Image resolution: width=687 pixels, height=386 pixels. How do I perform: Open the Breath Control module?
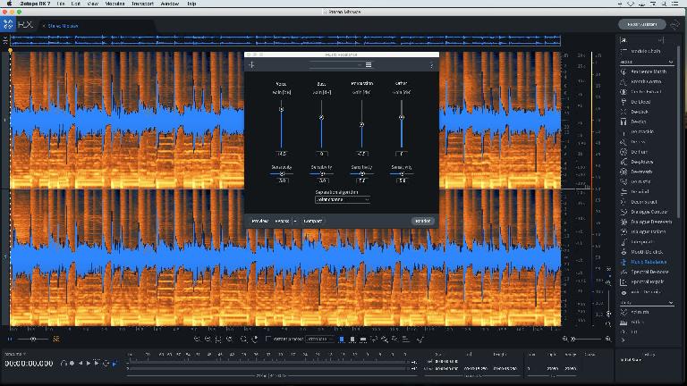click(643, 81)
